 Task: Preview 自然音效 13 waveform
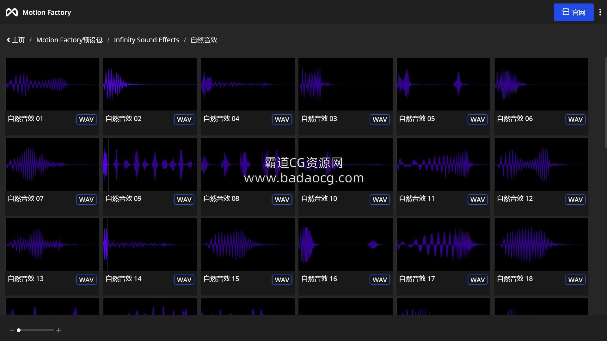pyautogui.click(x=52, y=245)
